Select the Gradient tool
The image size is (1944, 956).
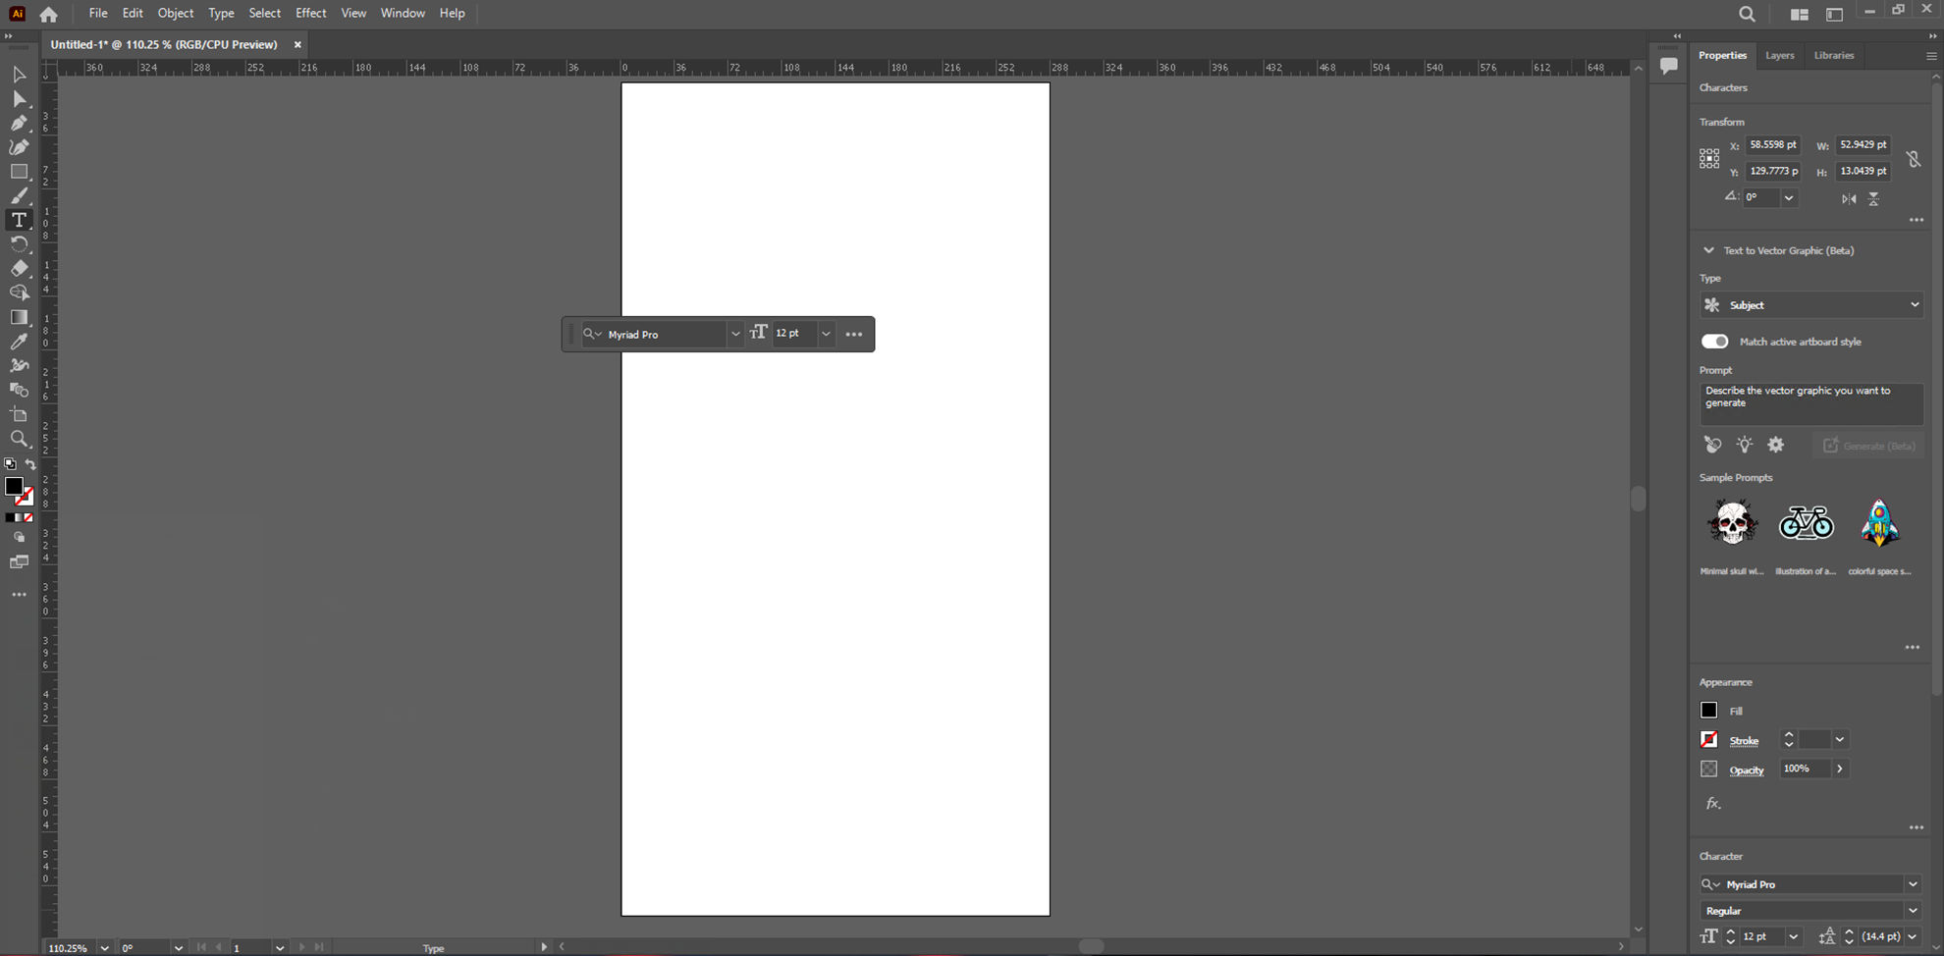(19, 317)
